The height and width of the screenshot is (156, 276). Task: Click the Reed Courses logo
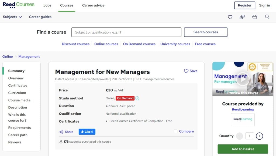(x=19, y=5)
